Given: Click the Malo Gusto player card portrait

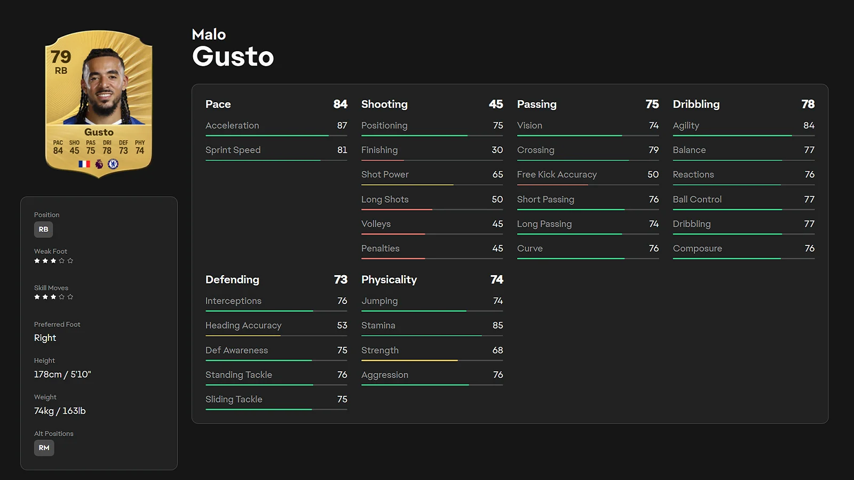Looking at the screenshot, I should coord(99,103).
